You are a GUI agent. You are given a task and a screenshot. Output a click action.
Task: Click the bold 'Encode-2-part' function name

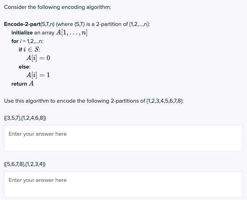click(x=22, y=24)
